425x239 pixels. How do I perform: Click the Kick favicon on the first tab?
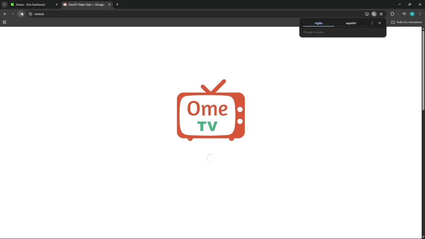[12, 5]
